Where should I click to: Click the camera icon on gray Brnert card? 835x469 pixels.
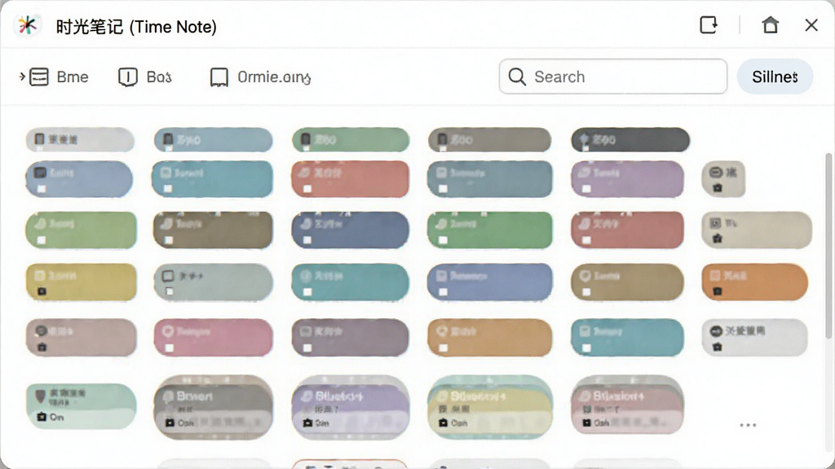click(x=170, y=423)
